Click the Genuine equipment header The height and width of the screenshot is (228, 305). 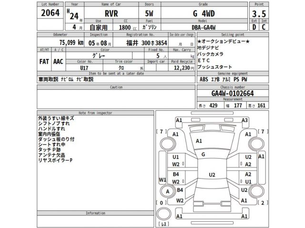pos(233,74)
